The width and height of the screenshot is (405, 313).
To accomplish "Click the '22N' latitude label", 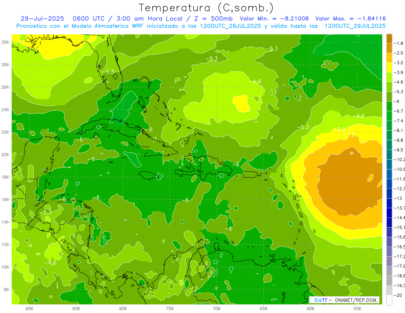I will [x=5, y=132].
